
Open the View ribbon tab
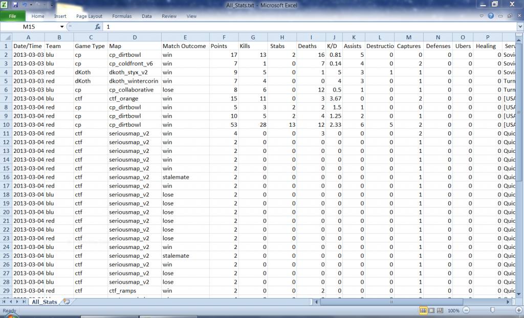(191, 16)
